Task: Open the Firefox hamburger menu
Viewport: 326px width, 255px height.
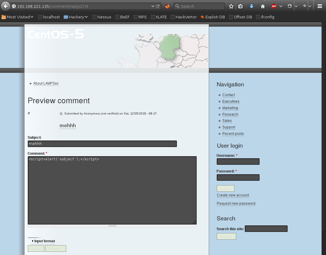Action: (320, 6)
